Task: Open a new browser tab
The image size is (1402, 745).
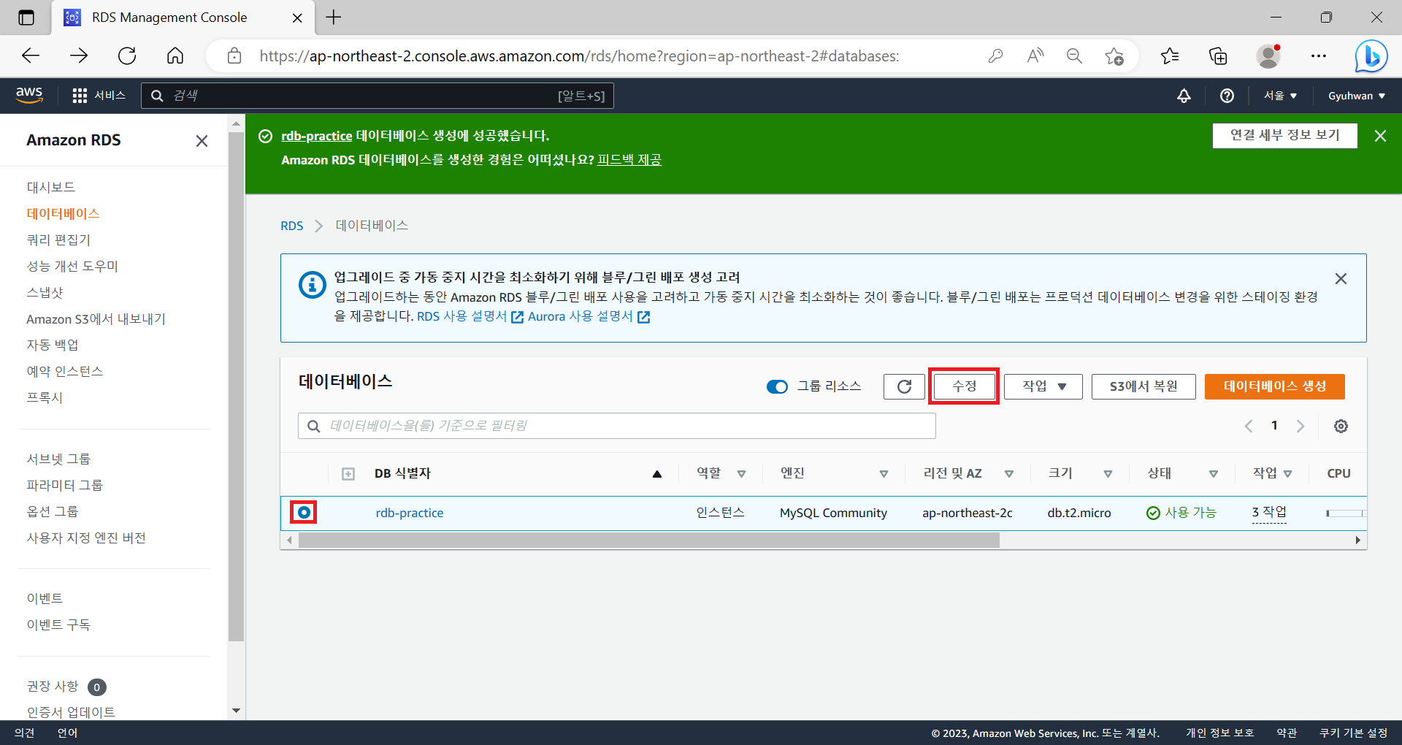Action: 334,18
